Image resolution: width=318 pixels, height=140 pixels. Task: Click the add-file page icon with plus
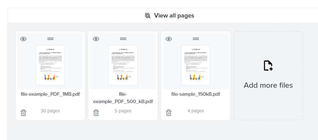(x=268, y=66)
